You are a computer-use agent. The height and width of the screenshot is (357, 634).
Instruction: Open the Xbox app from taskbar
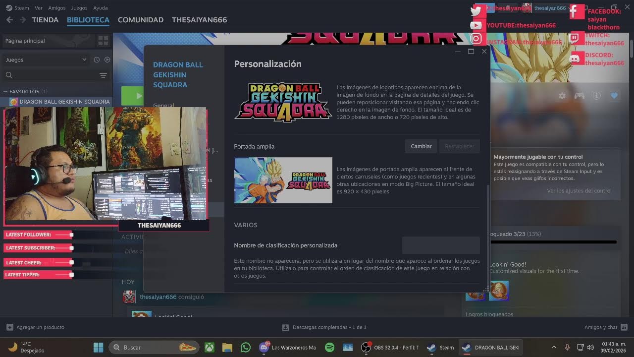[210, 348]
